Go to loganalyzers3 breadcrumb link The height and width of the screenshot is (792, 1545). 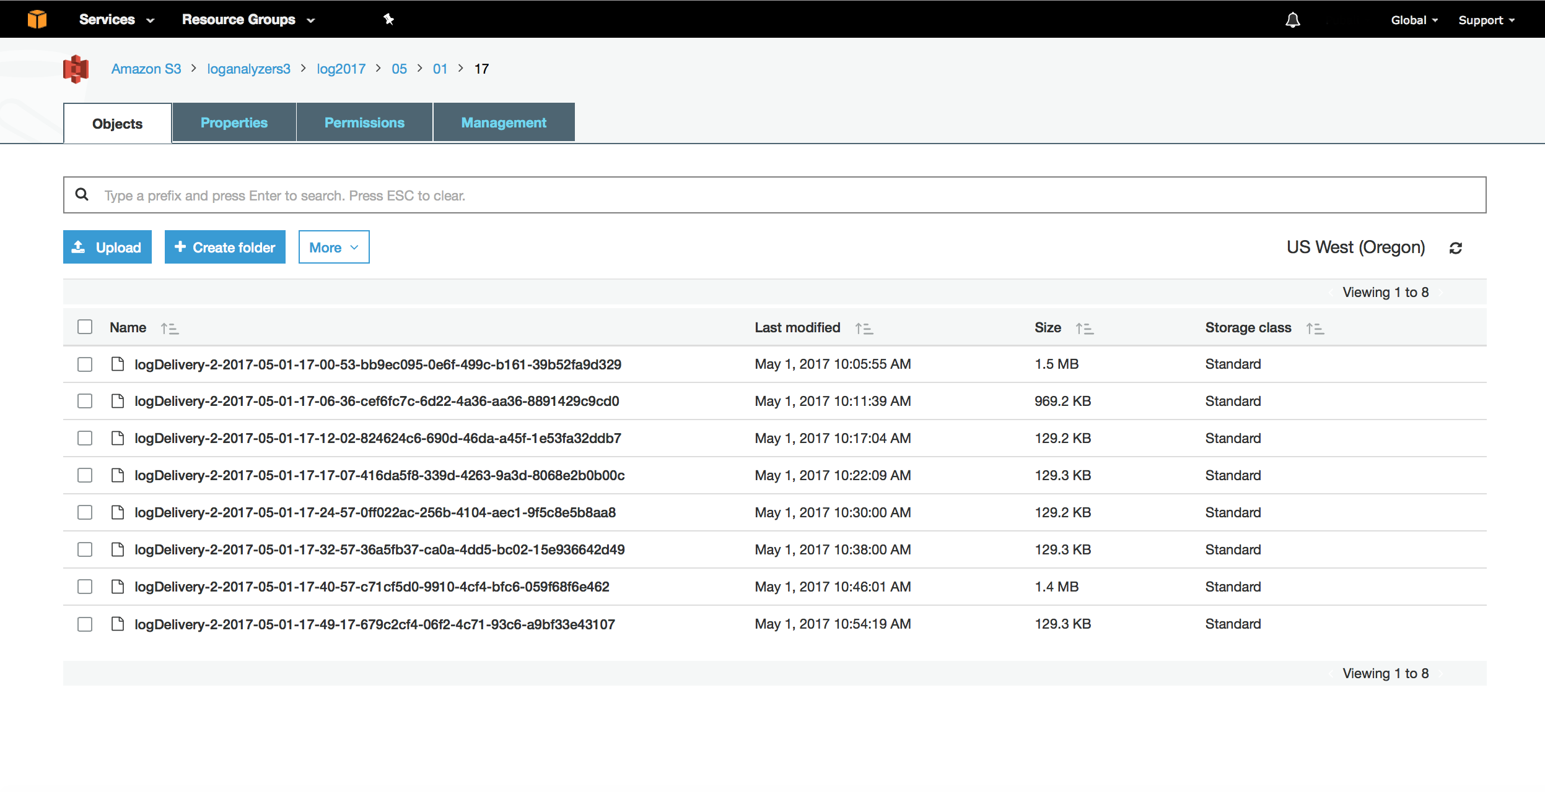point(248,69)
